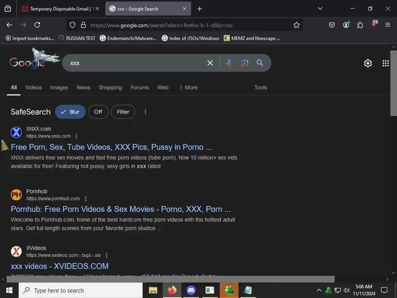Open Google quick settings gear
The image size is (397, 298).
[x=368, y=63]
